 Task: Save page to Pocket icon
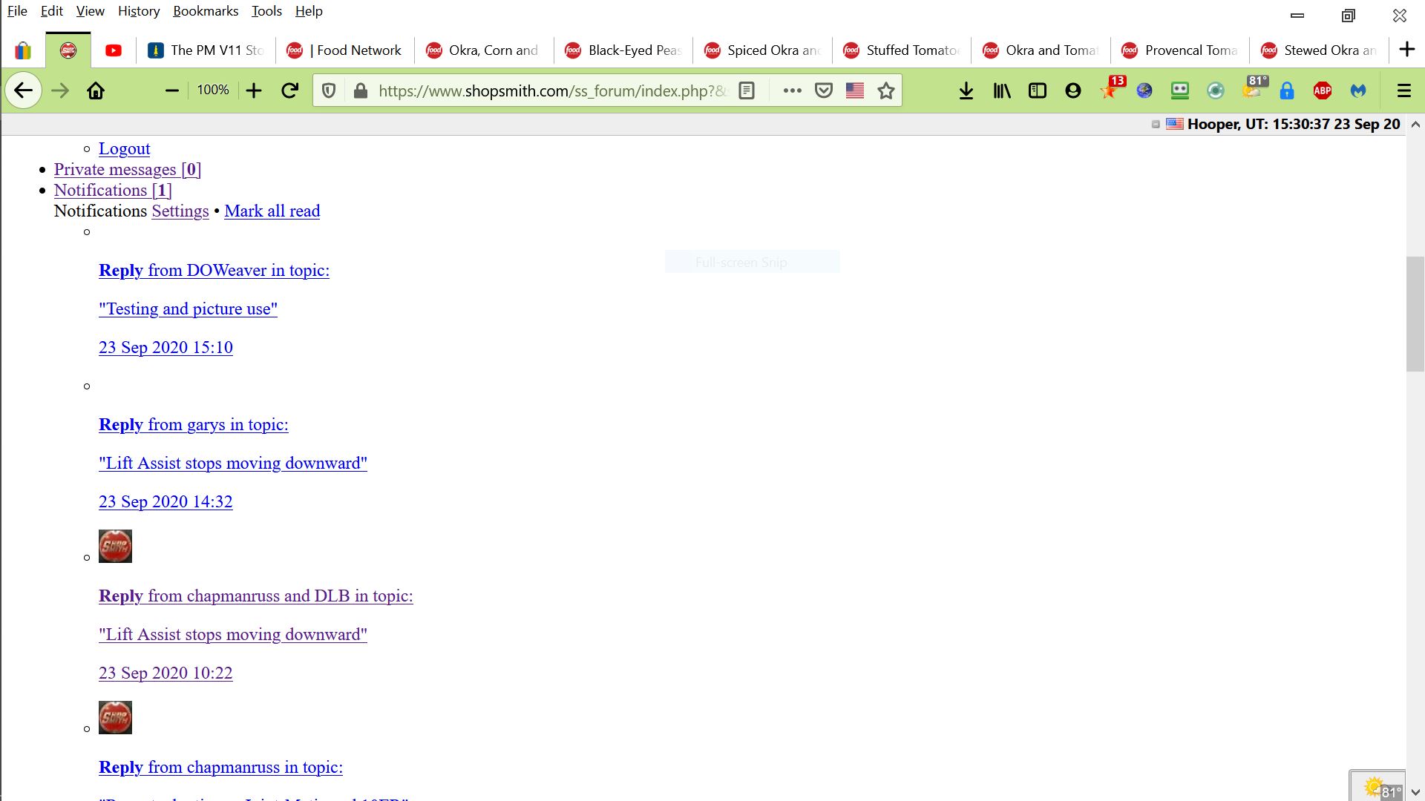824,90
